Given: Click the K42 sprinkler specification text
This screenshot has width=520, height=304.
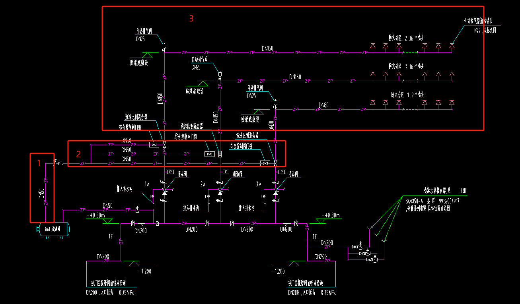Looking at the screenshot, I should tap(485, 30).
